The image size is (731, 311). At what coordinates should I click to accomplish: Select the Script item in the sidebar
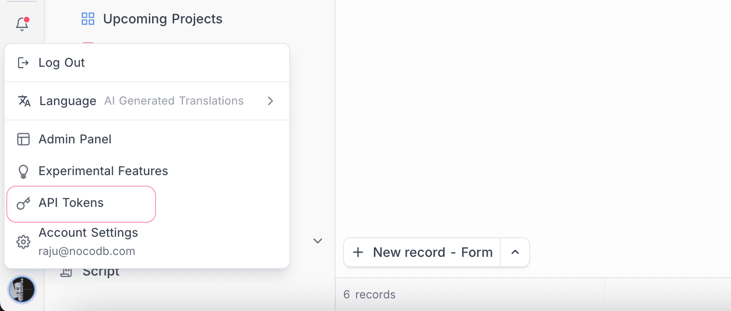coord(101,272)
